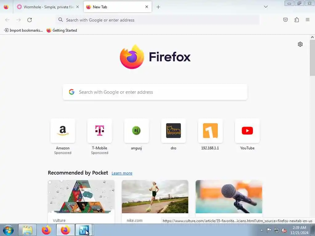Open the Action Center flag icon
The image size is (315, 236).
269,230
